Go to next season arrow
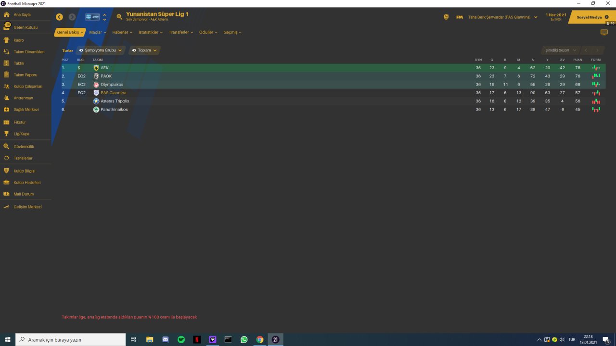This screenshot has height=346, width=616. click(597, 50)
